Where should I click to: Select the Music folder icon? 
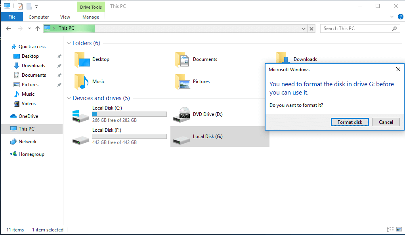(81, 81)
